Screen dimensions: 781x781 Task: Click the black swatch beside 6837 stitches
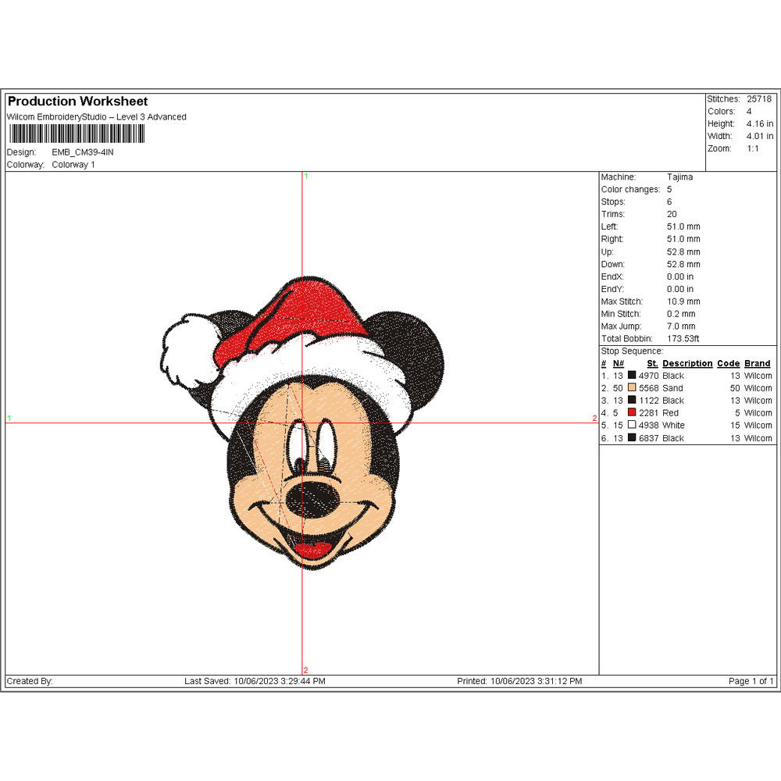tap(632, 438)
